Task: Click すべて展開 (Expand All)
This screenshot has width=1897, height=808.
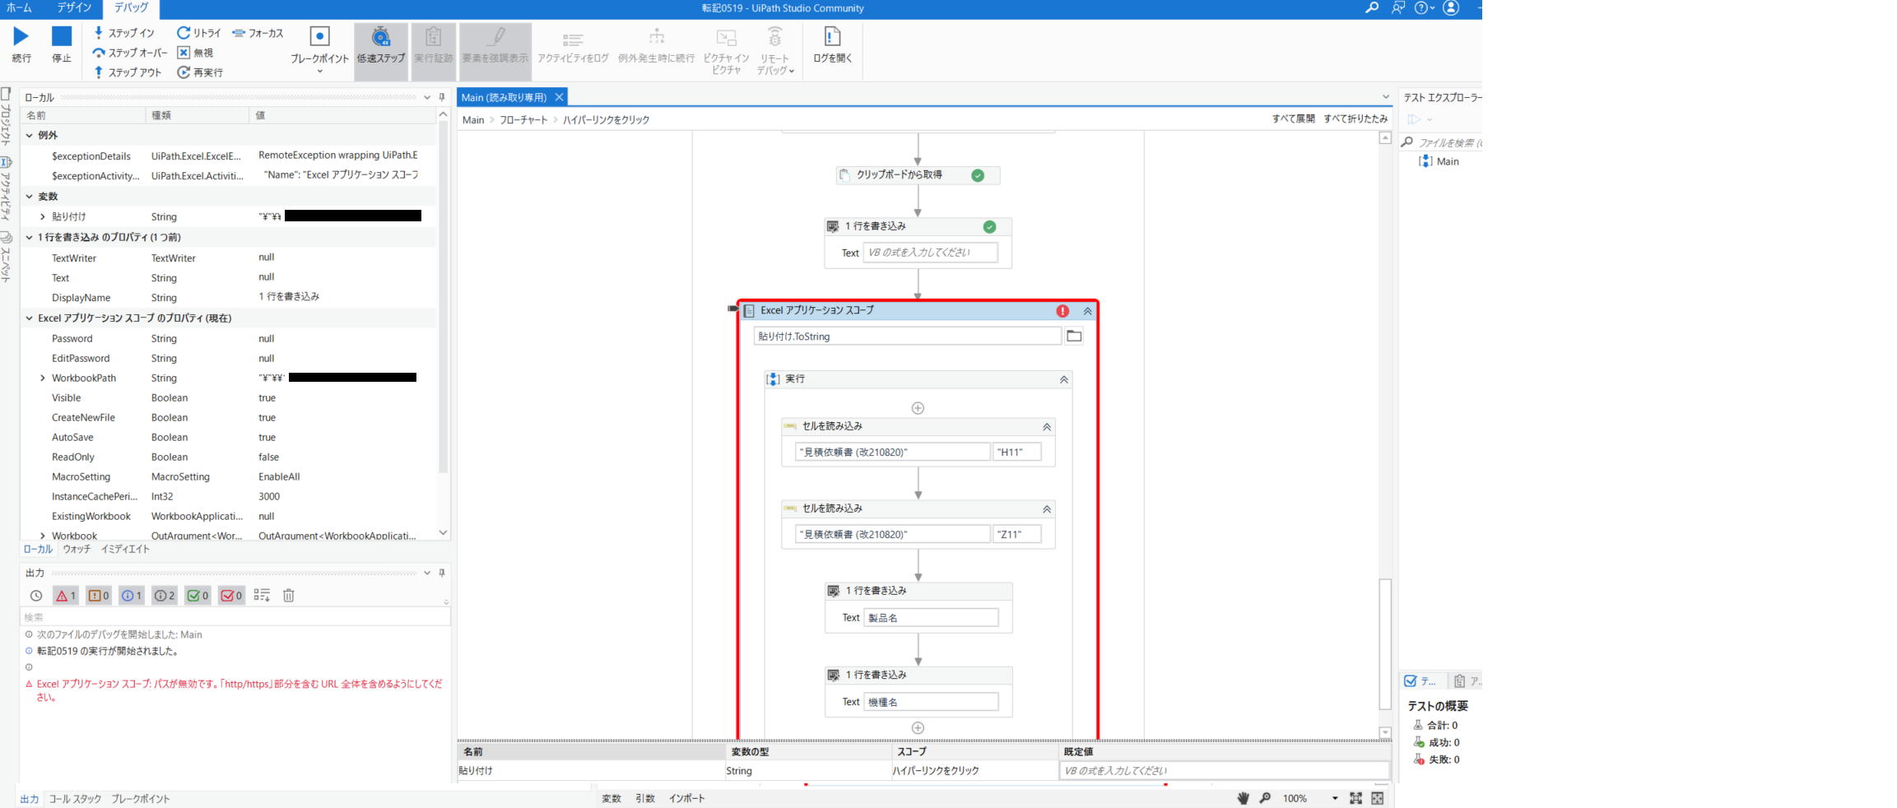Action: [1294, 118]
